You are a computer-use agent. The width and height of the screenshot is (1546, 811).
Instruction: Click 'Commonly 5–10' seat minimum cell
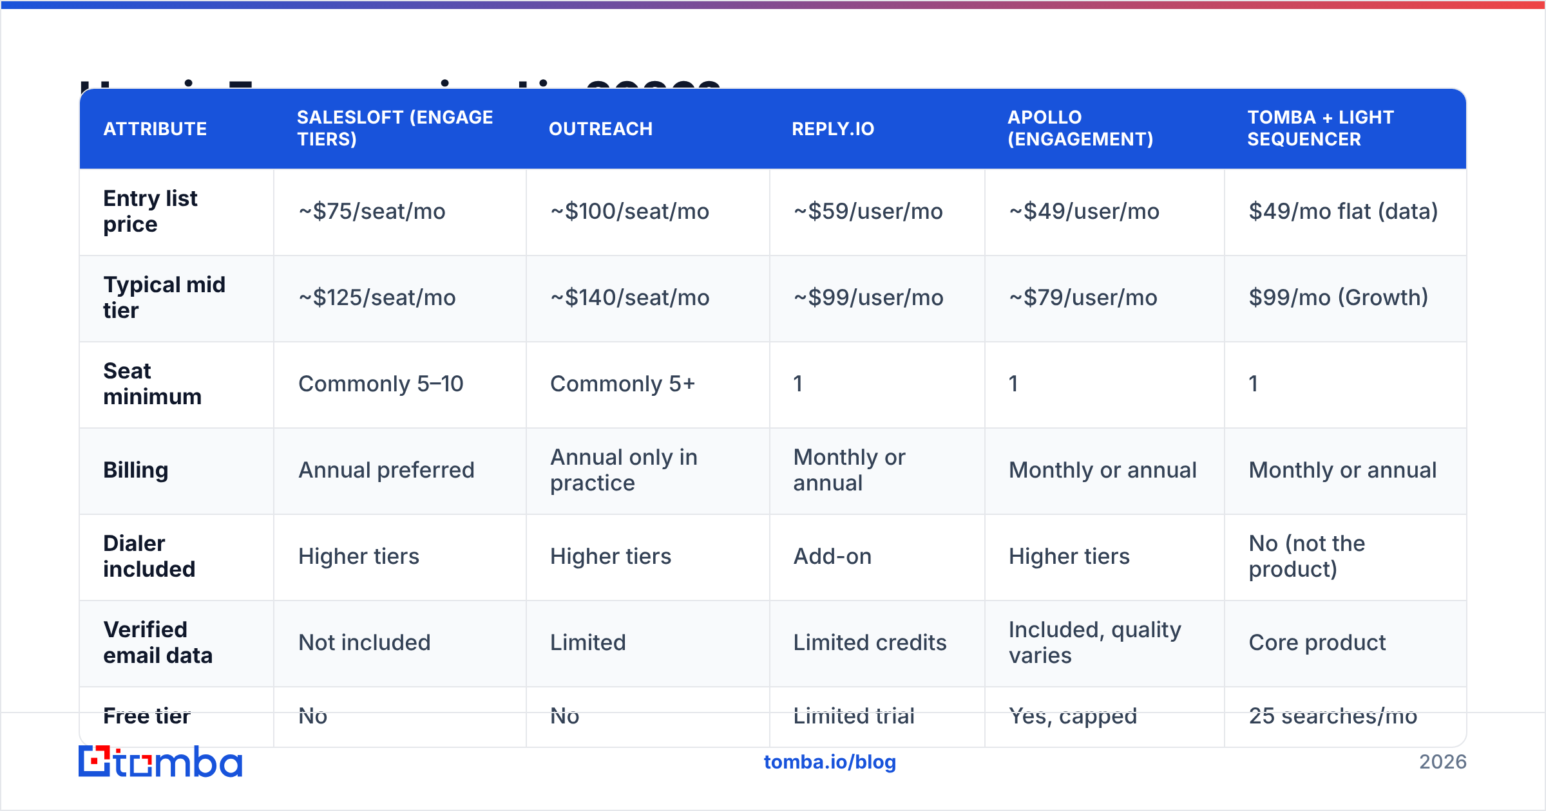tap(381, 384)
